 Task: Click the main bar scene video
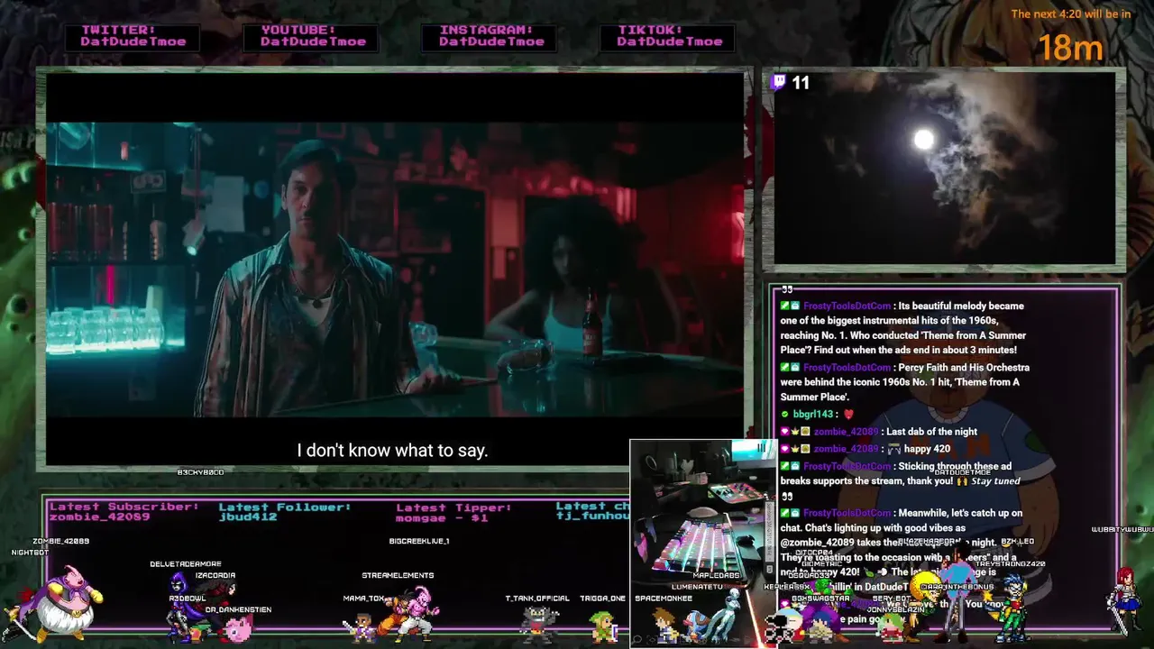[395, 269]
